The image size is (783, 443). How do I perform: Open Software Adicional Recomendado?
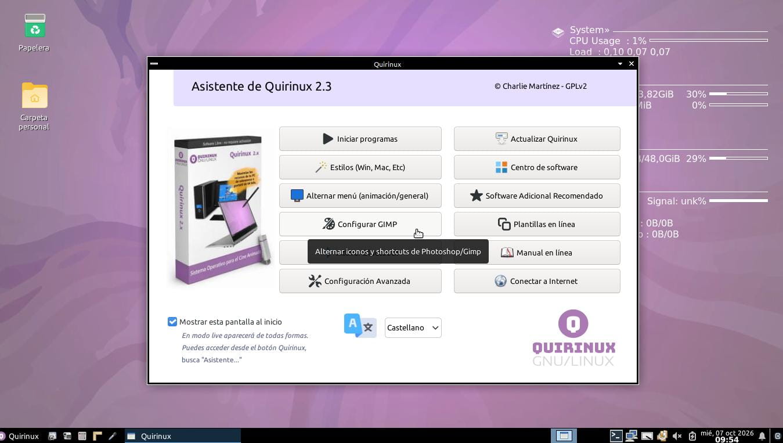537,196
